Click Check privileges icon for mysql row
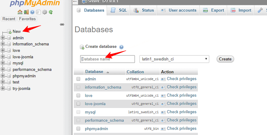The image size is (267, 135). pos(163,112)
